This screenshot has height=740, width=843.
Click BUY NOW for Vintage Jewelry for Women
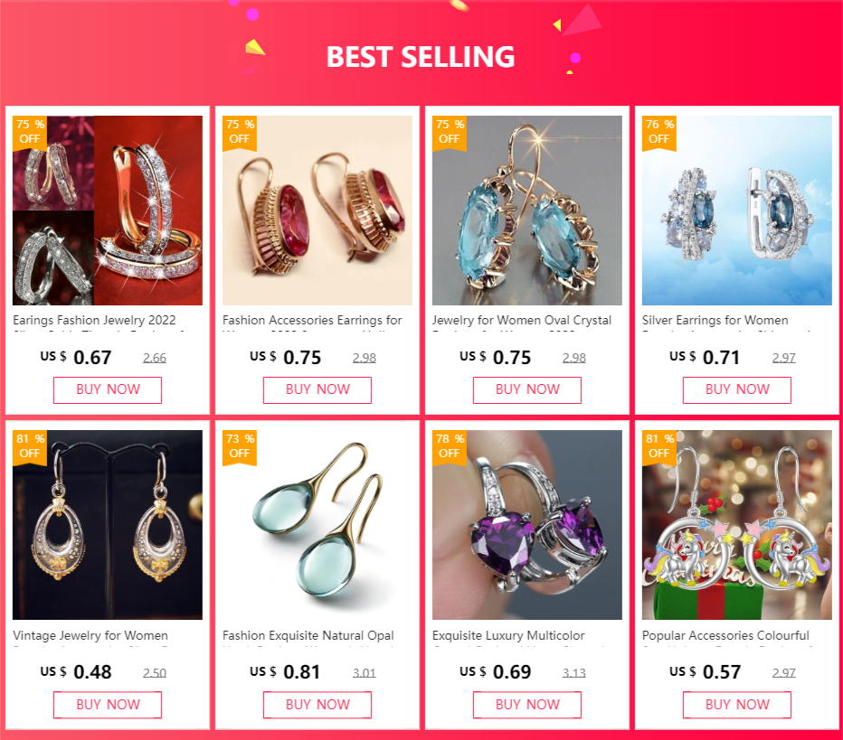[x=108, y=705]
